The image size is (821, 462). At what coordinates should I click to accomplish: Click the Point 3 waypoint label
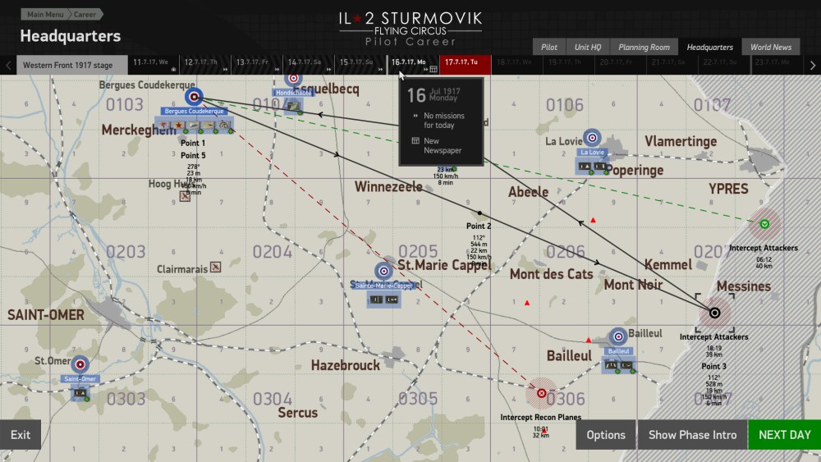coord(713,366)
